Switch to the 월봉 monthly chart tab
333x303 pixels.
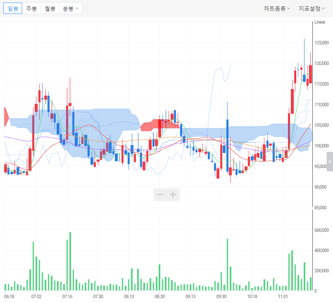50,9
